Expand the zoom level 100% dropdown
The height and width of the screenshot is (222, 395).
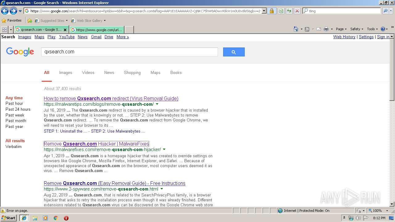pyautogui.click(x=387, y=211)
